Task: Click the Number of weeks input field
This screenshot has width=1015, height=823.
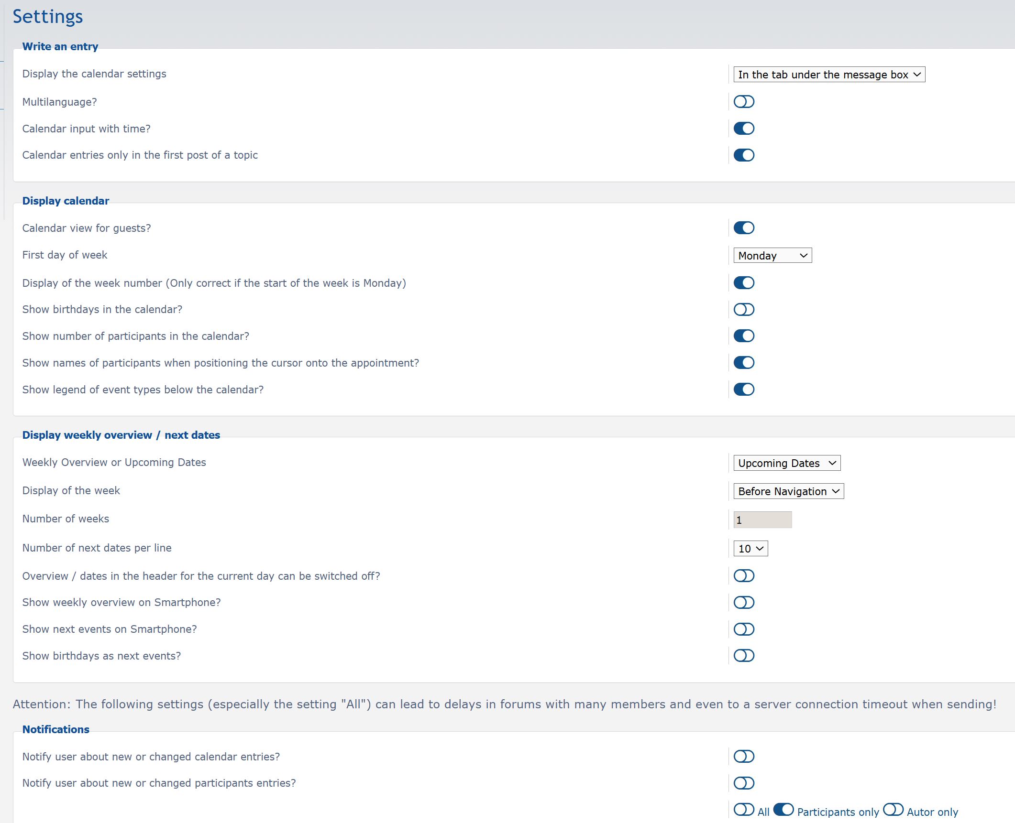Action: pyautogui.click(x=762, y=520)
